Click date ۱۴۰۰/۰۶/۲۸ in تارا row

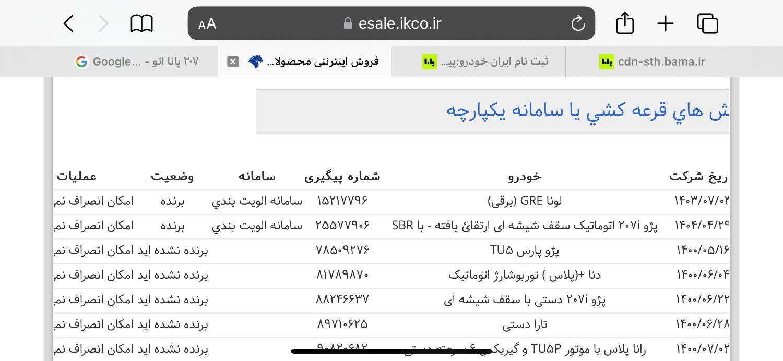(x=703, y=324)
